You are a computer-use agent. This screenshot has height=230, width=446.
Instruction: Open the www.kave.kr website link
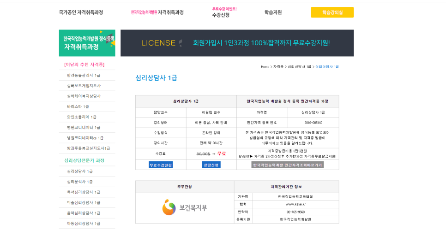tap(295, 204)
